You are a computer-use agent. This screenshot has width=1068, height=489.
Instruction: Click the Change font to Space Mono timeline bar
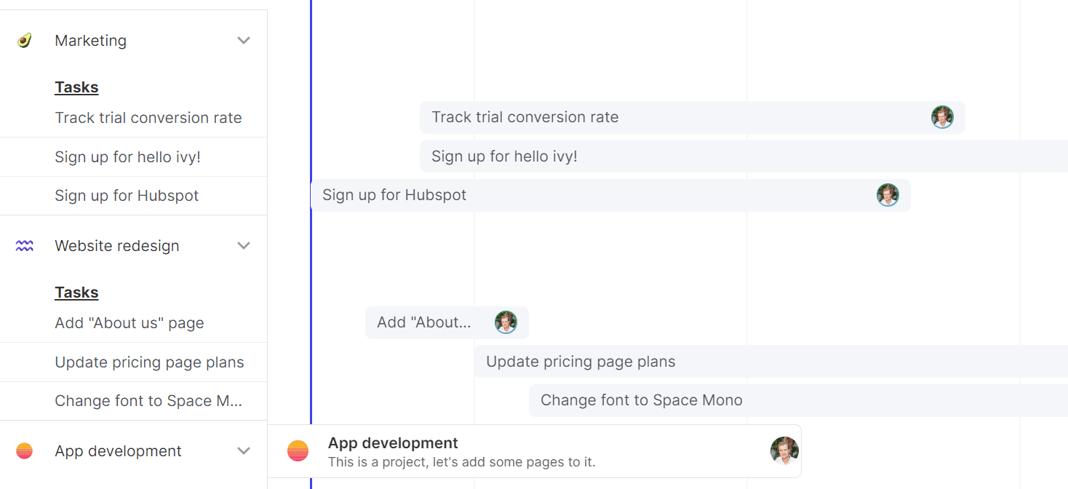(x=798, y=400)
